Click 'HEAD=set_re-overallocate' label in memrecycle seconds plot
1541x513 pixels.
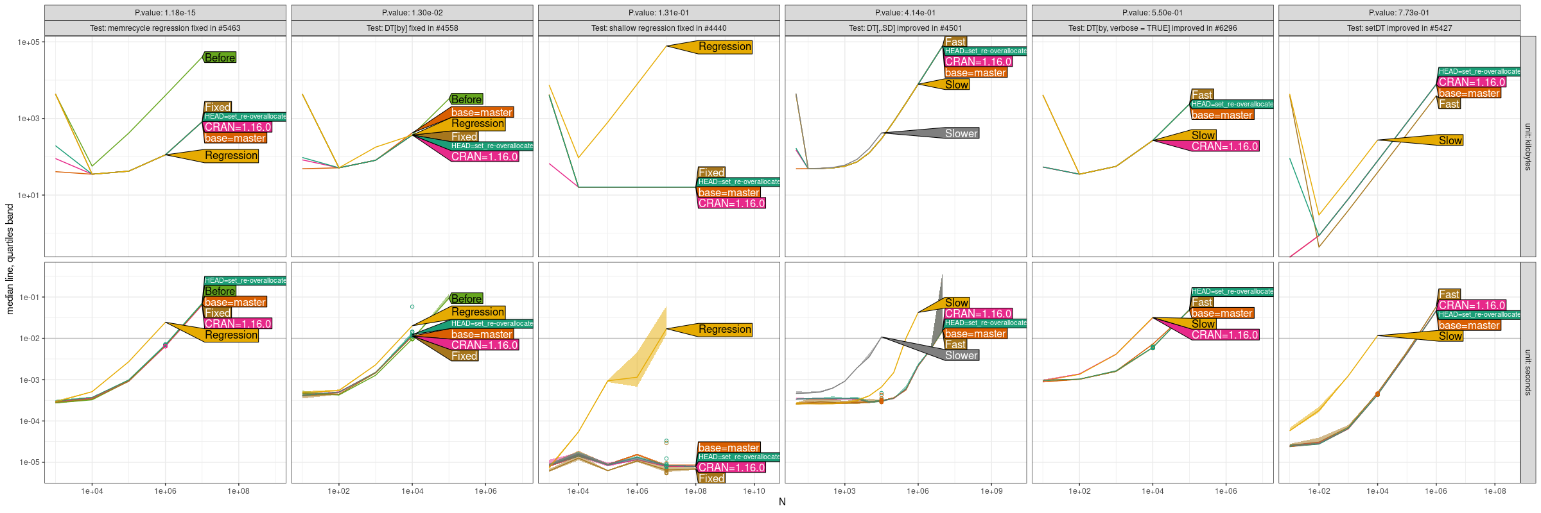tap(245, 280)
